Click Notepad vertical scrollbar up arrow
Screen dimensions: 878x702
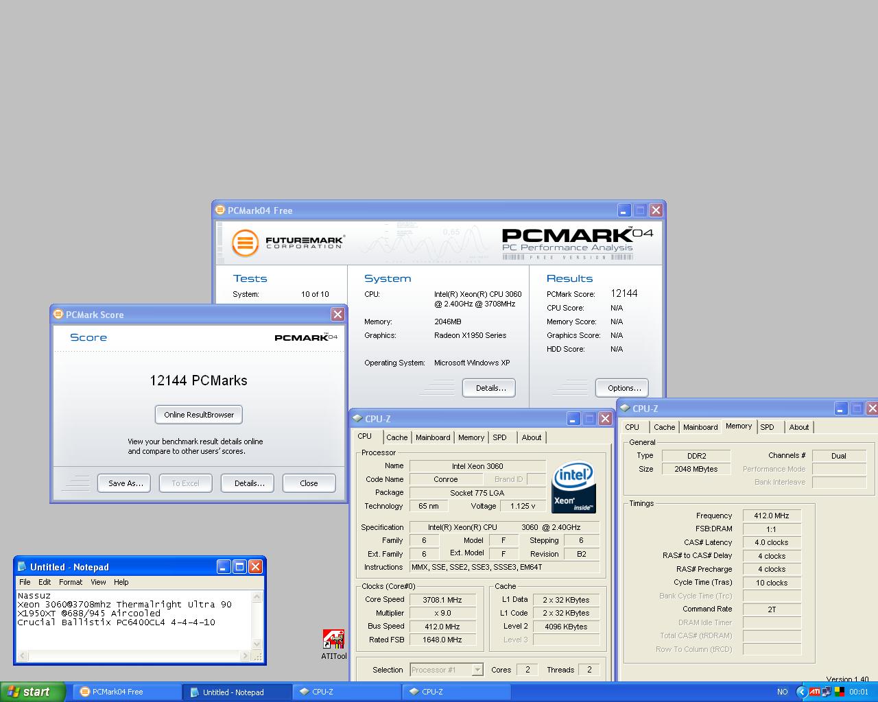(x=257, y=597)
